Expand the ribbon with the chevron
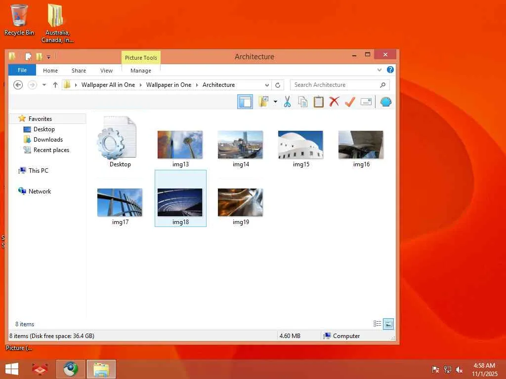Screen dimensions: 506x379 coord(379,70)
